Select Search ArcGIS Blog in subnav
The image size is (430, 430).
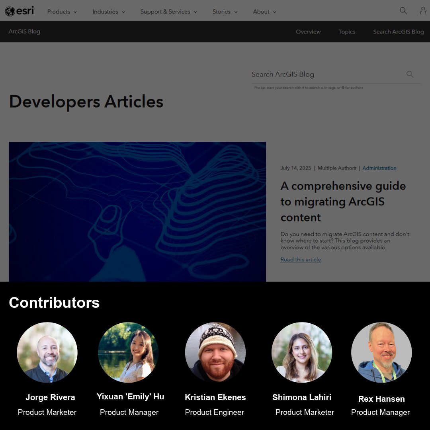pyautogui.click(x=398, y=32)
